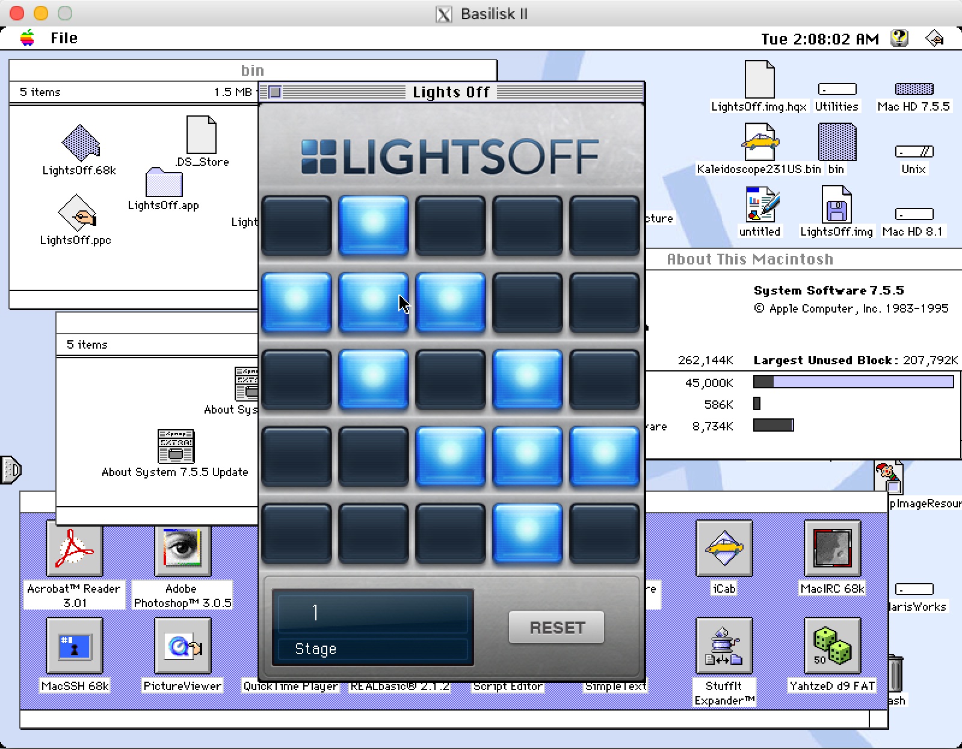Select the LightsOff.ppc icon in the bin window
This screenshot has height=749, width=962.
77,213
